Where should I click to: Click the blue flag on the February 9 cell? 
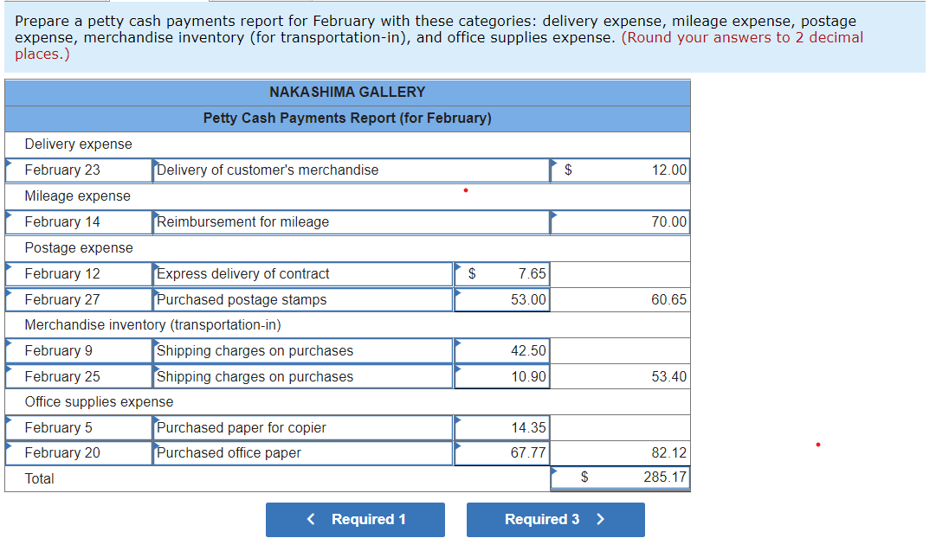point(9,345)
